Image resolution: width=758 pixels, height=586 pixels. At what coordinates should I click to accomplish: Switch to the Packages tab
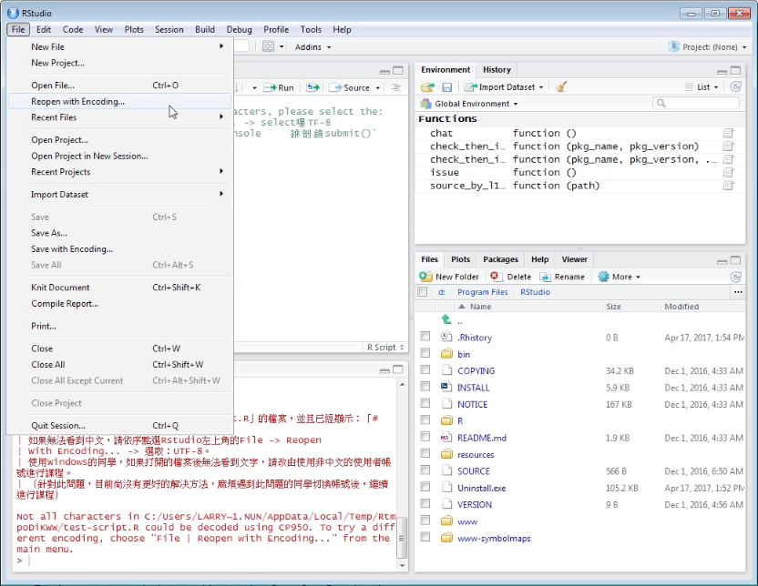[x=500, y=259]
